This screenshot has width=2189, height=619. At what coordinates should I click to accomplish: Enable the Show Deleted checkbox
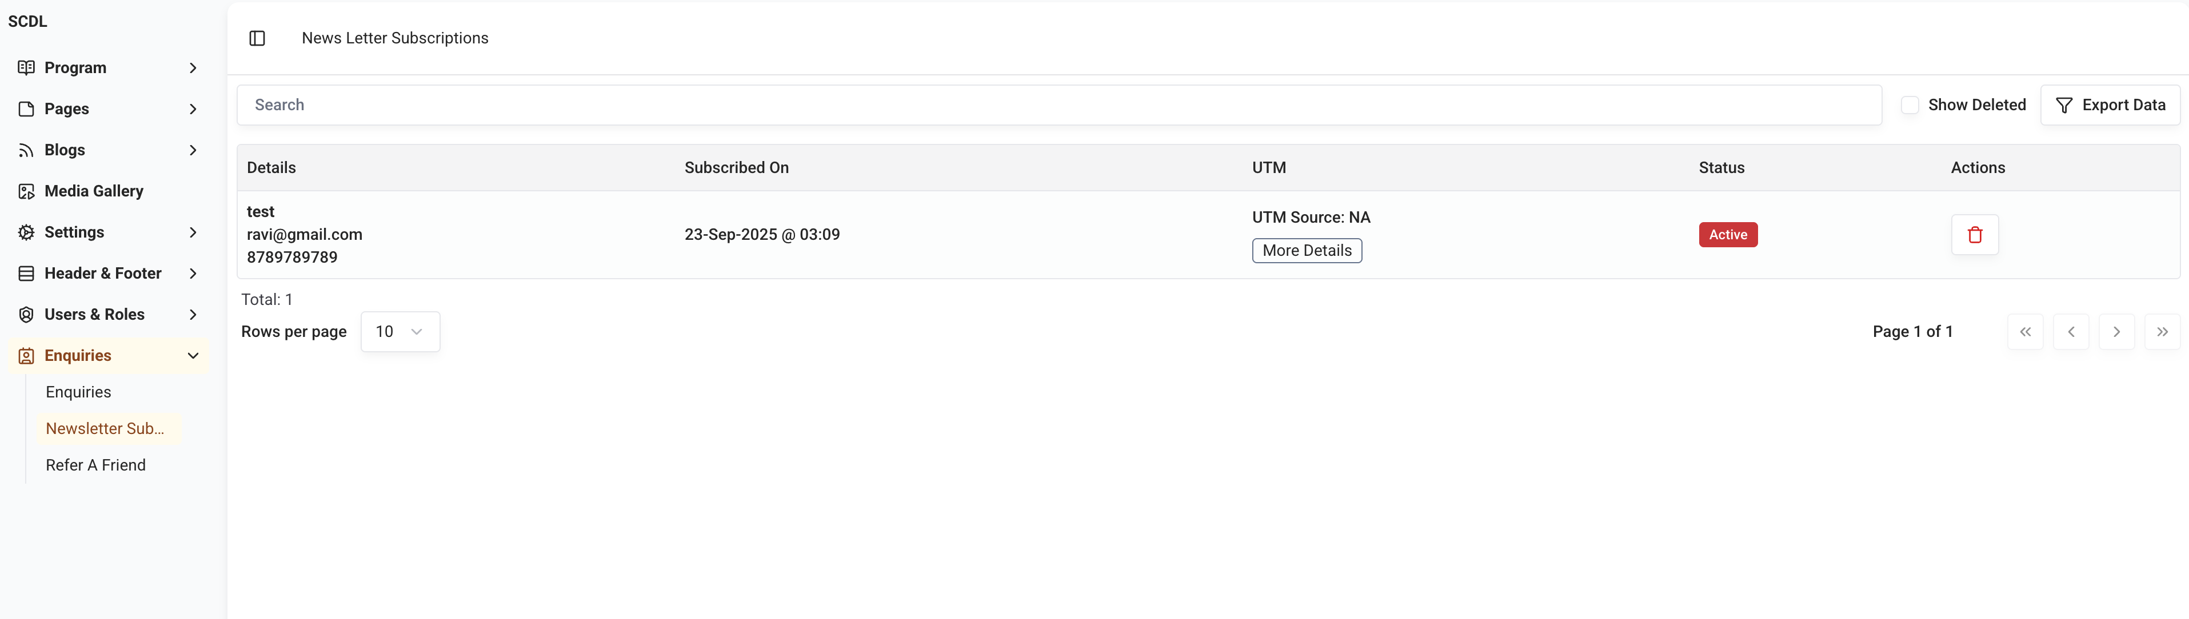pyautogui.click(x=1910, y=105)
